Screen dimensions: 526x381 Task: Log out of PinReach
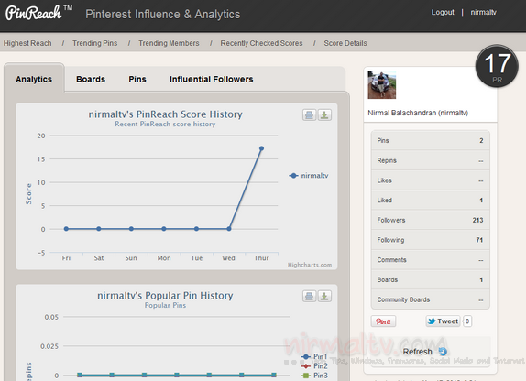tap(443, 13)
